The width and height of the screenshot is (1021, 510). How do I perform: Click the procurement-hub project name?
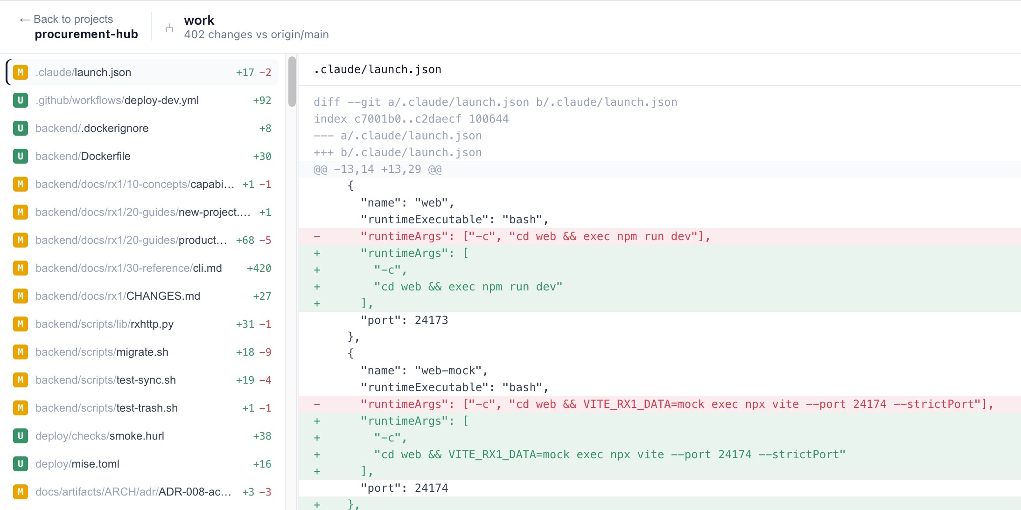coord(86,34)
